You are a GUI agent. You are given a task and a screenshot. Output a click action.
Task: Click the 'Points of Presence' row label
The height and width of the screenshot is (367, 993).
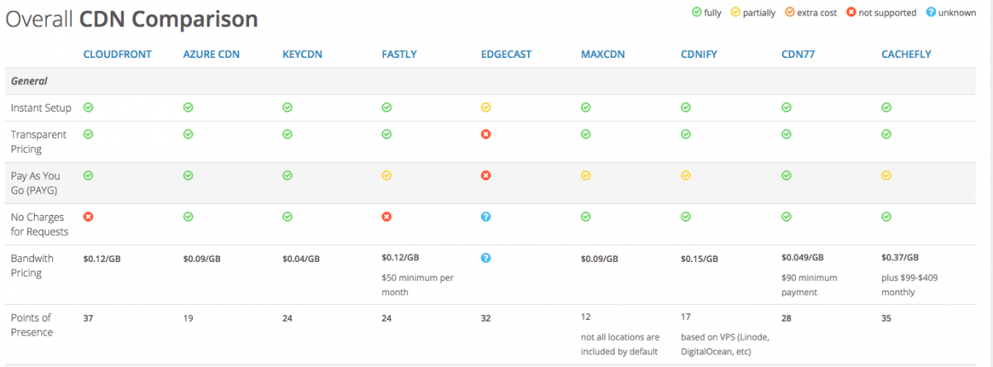pos(31,325)
